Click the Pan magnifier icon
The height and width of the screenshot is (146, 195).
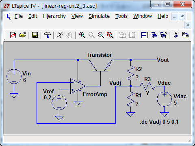(91, 35)
